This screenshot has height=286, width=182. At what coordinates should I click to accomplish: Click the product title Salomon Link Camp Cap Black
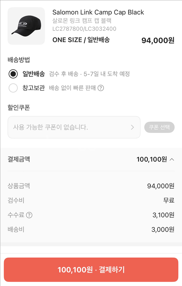point(98,12)
